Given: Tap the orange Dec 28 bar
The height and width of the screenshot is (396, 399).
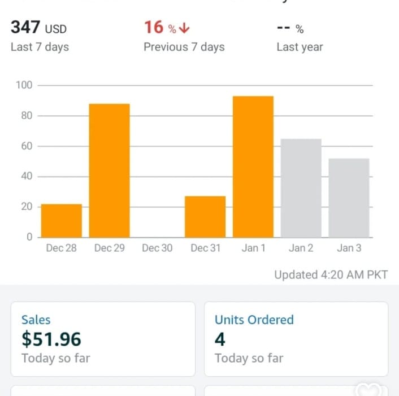Looking at the screenshot, I should tap(61, 221).
